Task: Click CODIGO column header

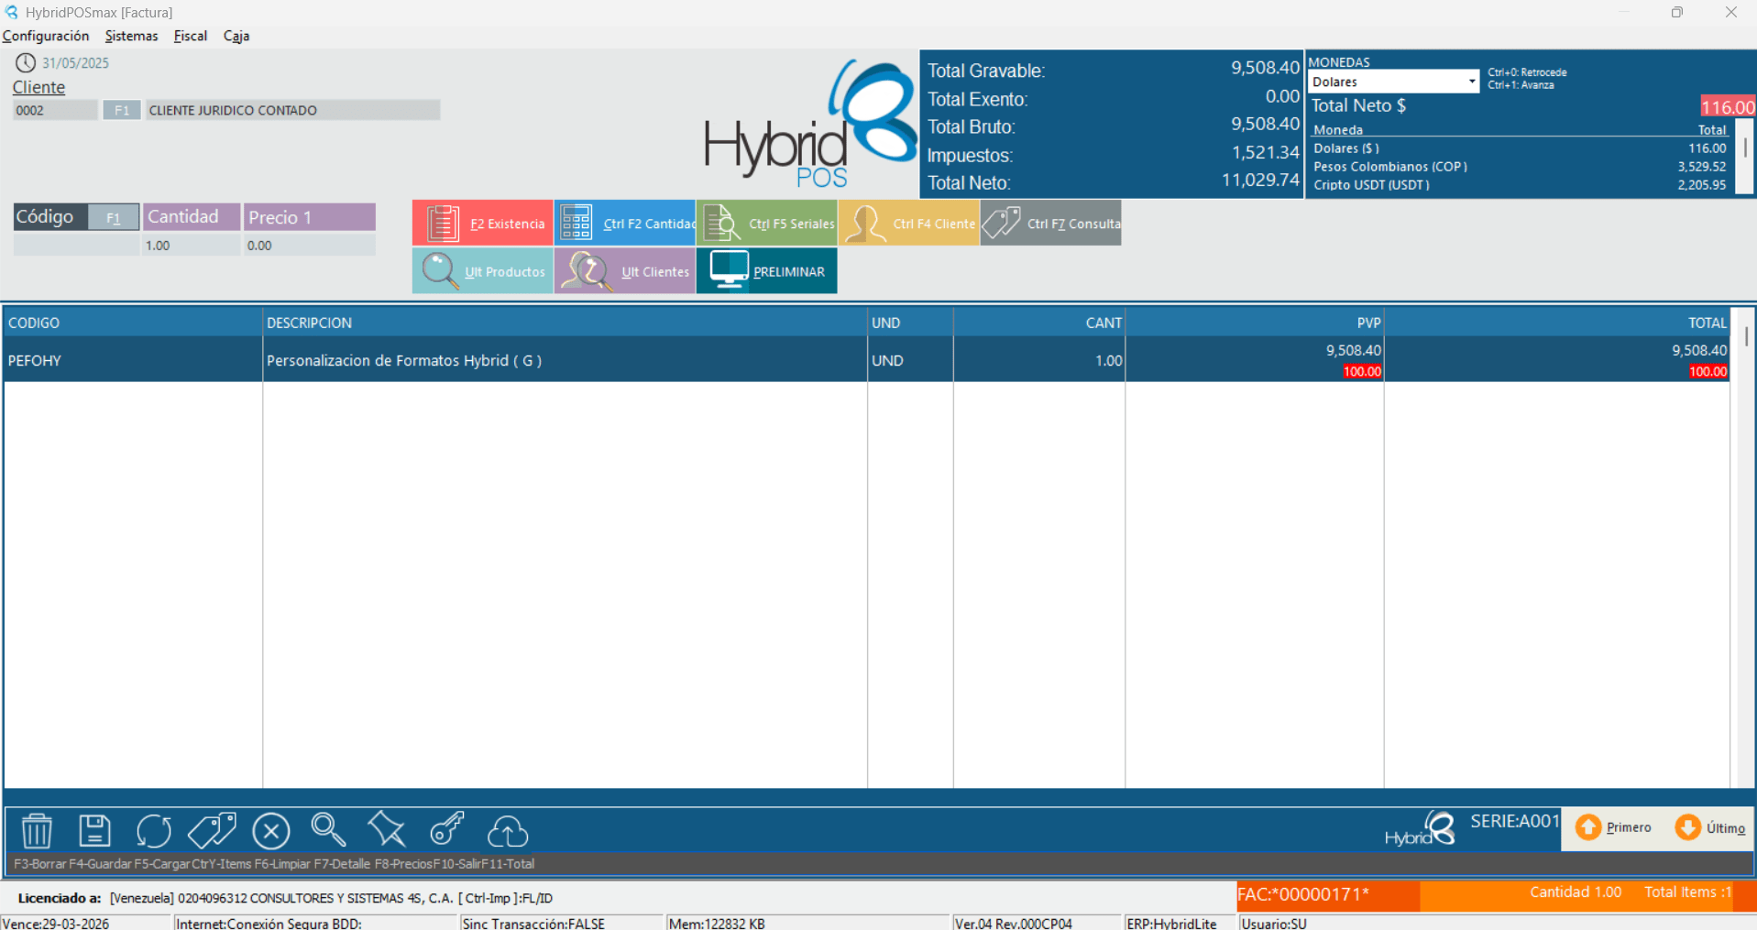Action: coord(133,323)
